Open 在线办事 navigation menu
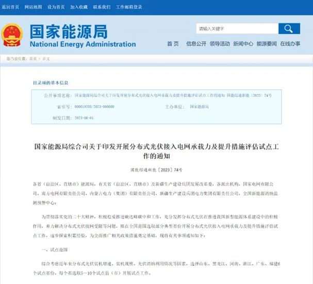 [x=290, y=44]
